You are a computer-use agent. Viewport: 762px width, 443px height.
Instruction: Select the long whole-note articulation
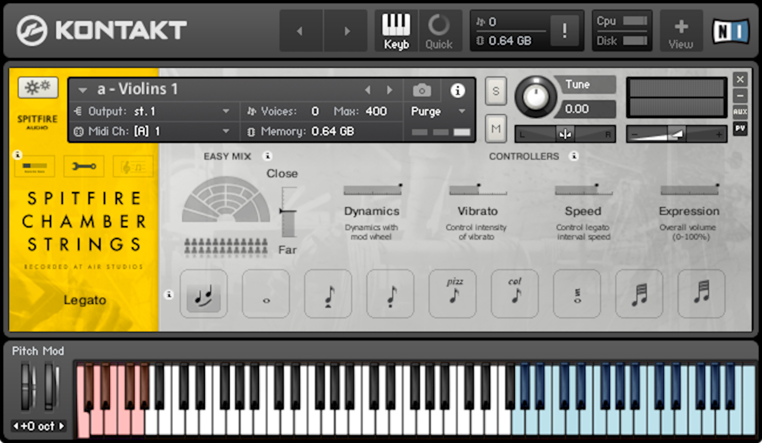coord(266,294)
